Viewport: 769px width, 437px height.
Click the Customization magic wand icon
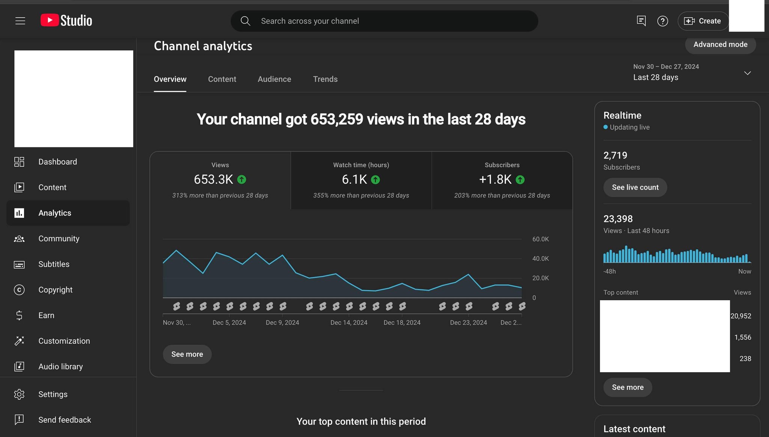(19, 341)
